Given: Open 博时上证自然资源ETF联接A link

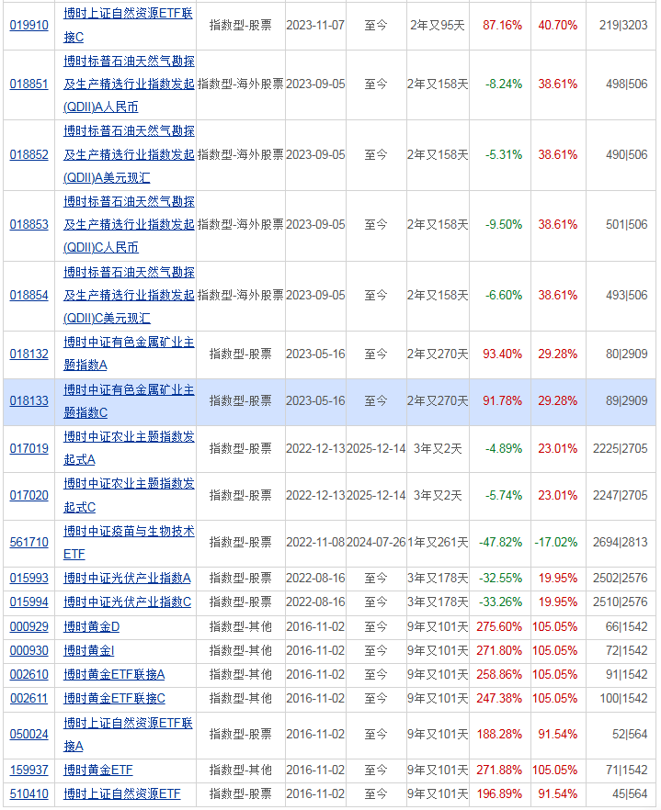Looking at the screenshot, I should (128, 735).
